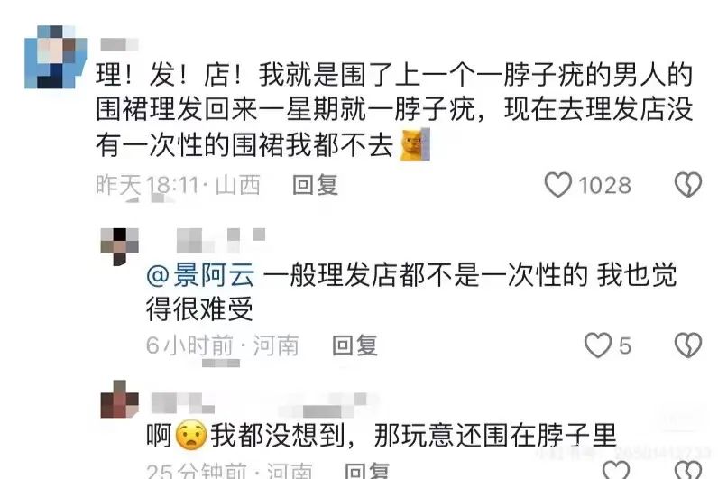Select the comment text 啊我都没想到
This screenshot has height=479, width=718.
[381, 435]
